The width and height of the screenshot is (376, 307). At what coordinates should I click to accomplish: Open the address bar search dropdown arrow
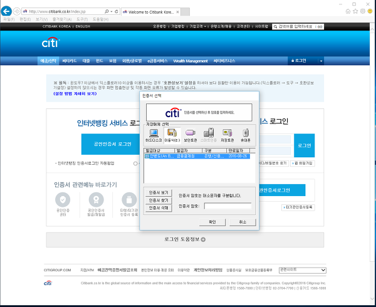coord(112,11)
